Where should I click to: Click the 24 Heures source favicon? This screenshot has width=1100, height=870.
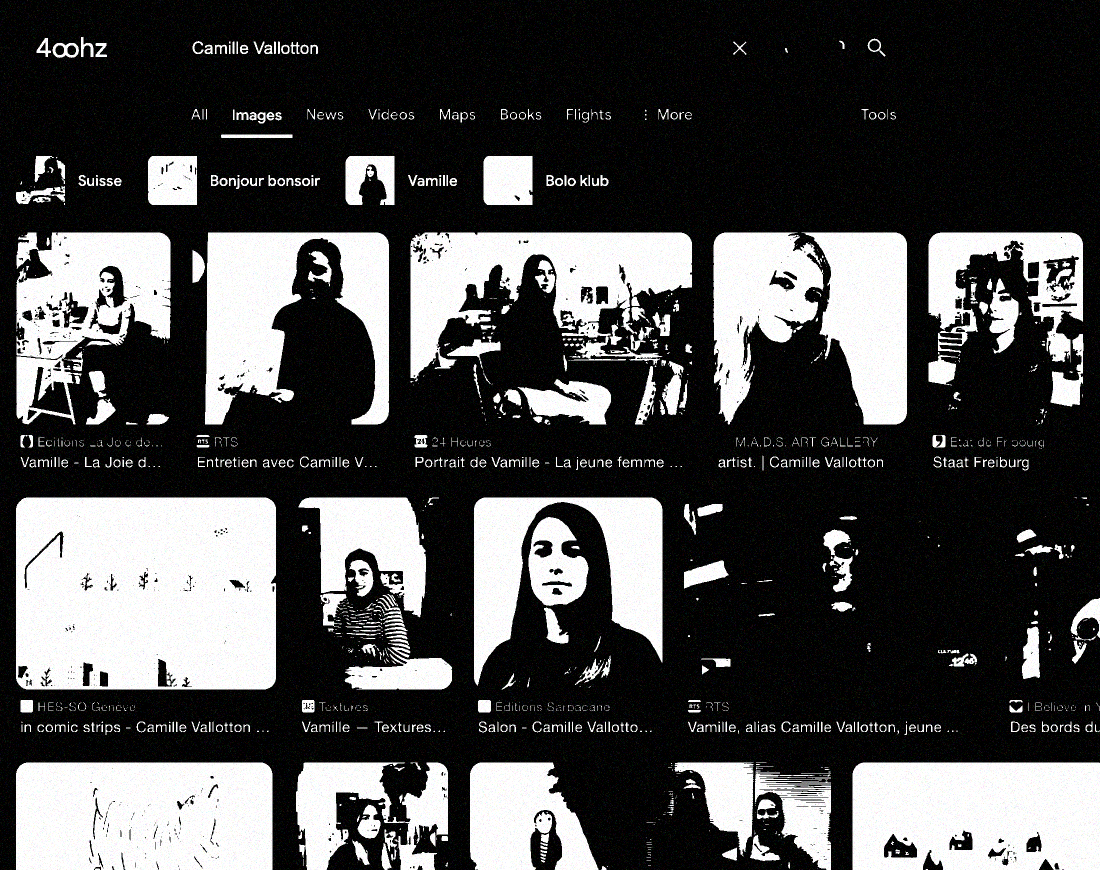coord(420,441)
